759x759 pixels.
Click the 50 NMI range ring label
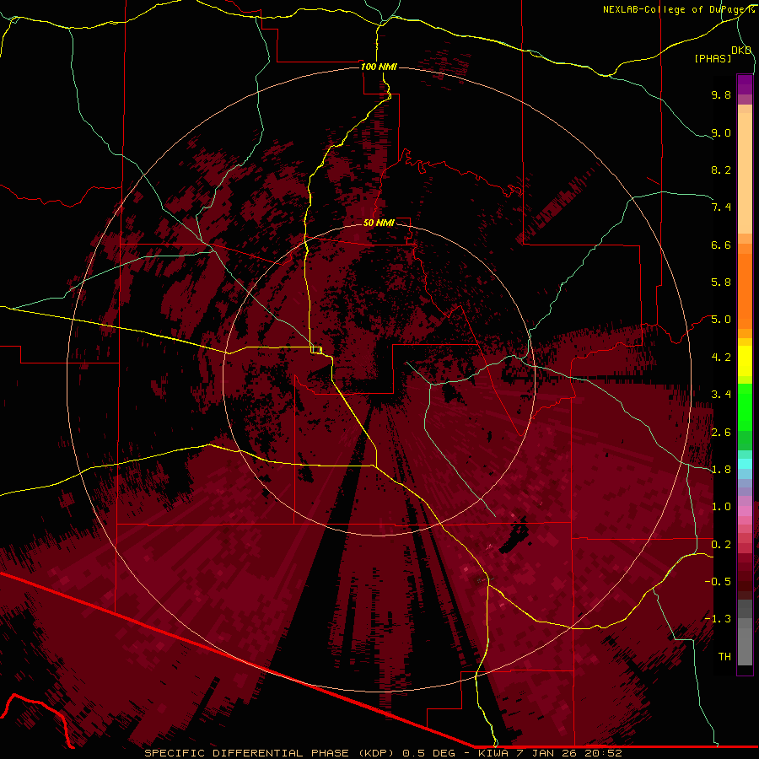pyautogui.click(x=379, y=223)
